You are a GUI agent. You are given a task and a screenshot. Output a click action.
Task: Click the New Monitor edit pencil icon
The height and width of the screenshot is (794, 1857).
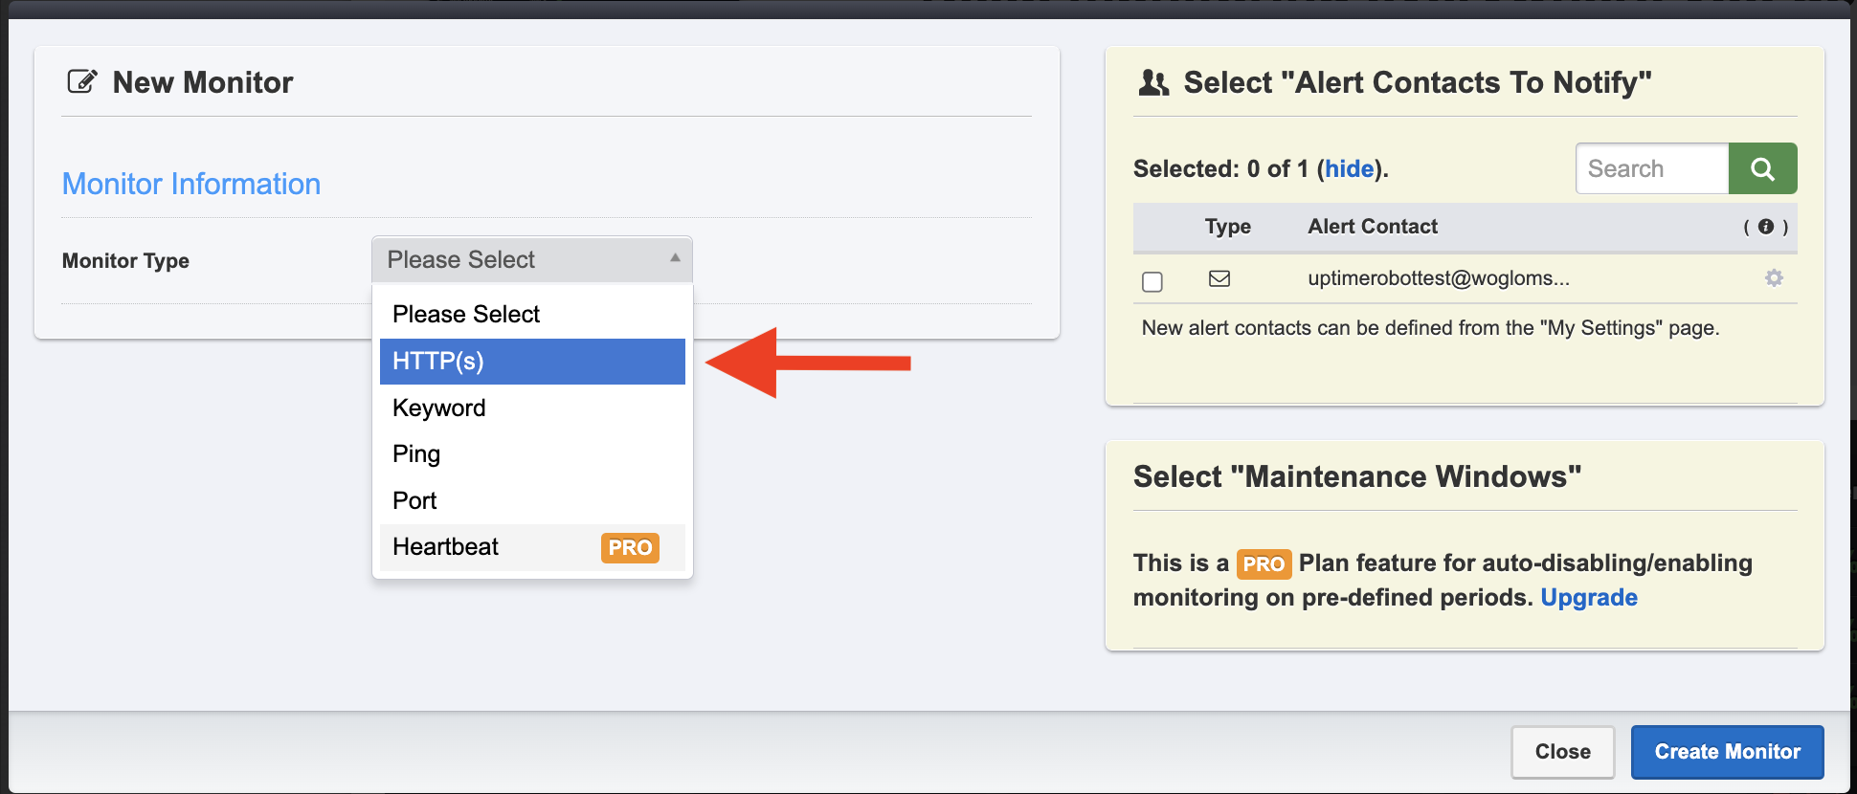click(82, 82)
